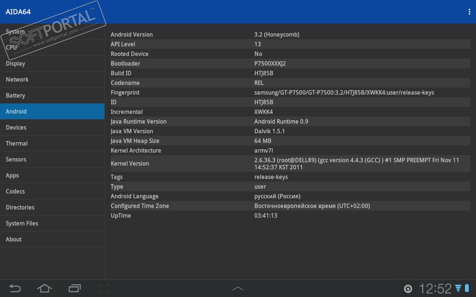
Task: Tap the Type value user
Action: (x=260, y=186)
